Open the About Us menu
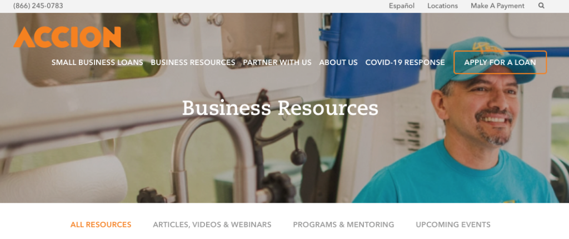The height and width of the screenshot is (239, 569). point(338,62)
